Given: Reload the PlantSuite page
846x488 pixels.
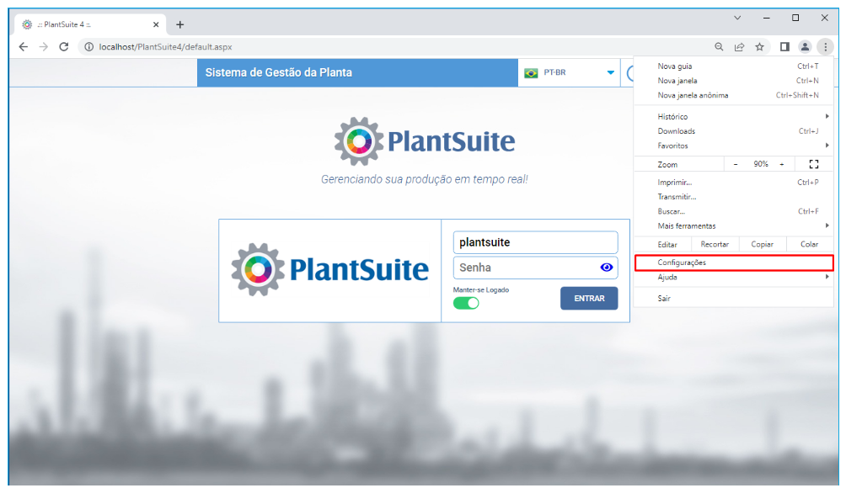Looking at the screenshot, I should tap(64, 47).
